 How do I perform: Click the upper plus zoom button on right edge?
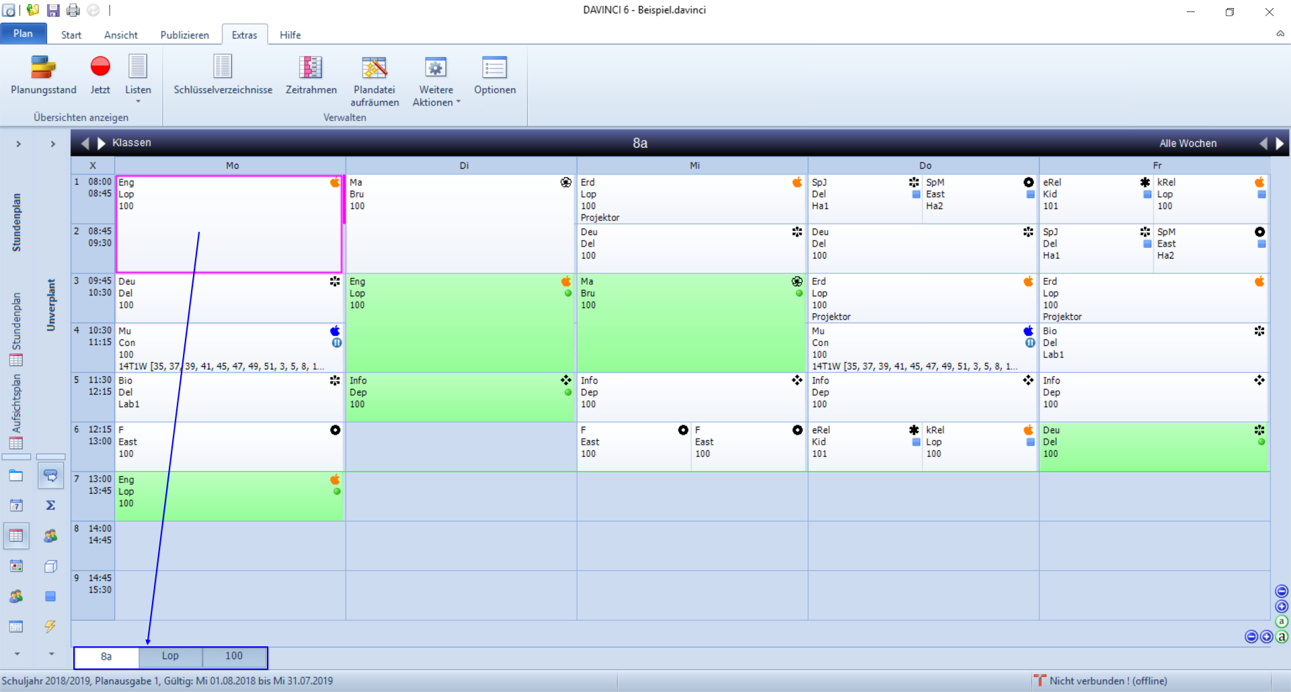pyautogui.click(x=1282, y=607)
